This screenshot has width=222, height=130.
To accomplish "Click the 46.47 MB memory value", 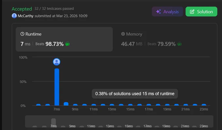I will coord(132,44).
